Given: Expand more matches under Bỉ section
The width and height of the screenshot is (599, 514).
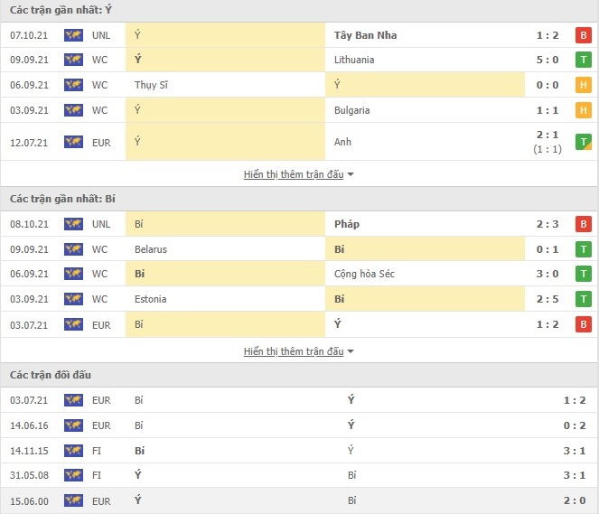Looking at the screenshot, I should (x=294, y=351).
